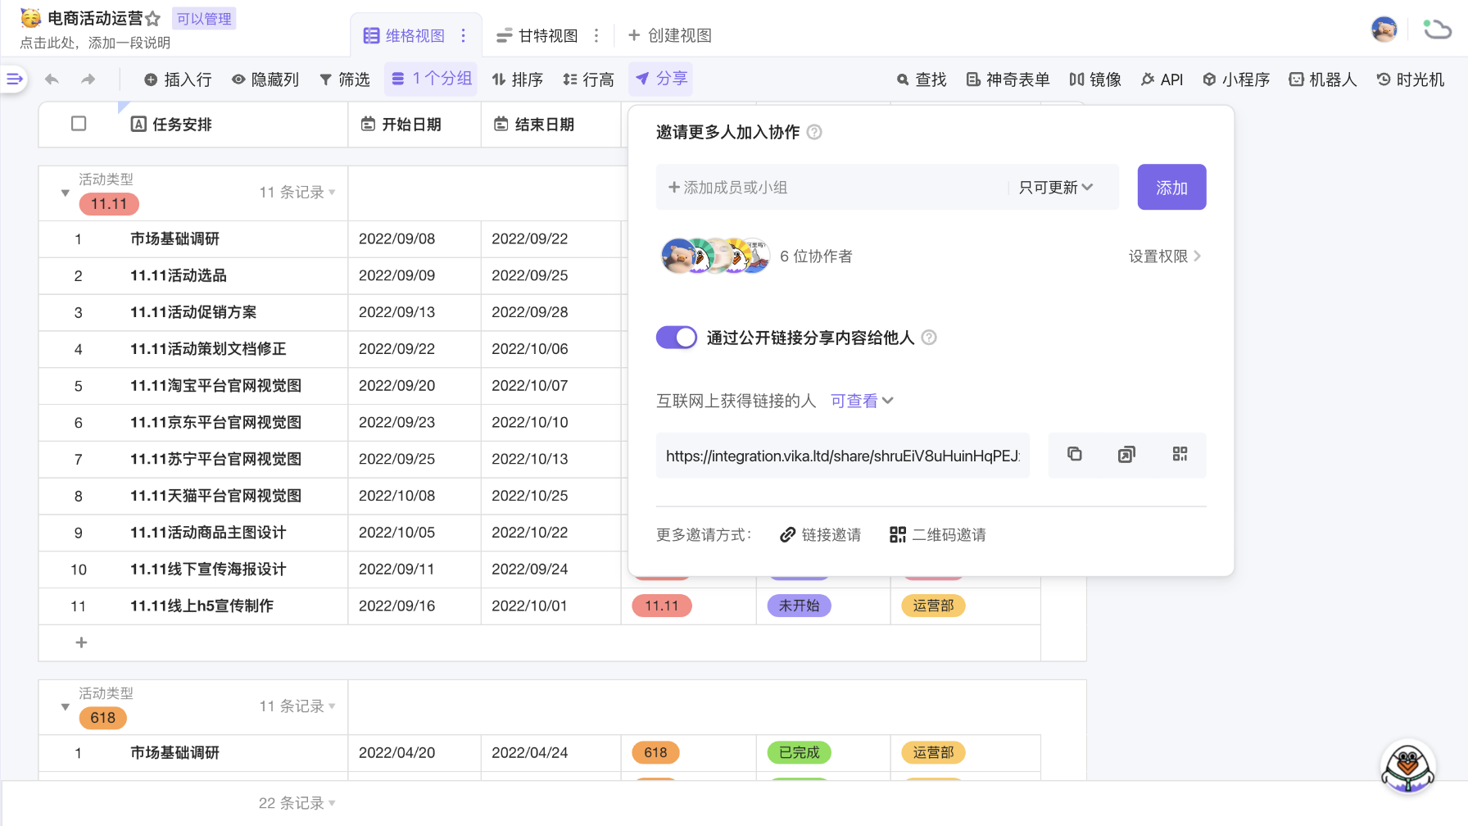Hide columns using 隐藏列
The width and height of the screenshot is (1468, 826).
click(x=265, y=79)
